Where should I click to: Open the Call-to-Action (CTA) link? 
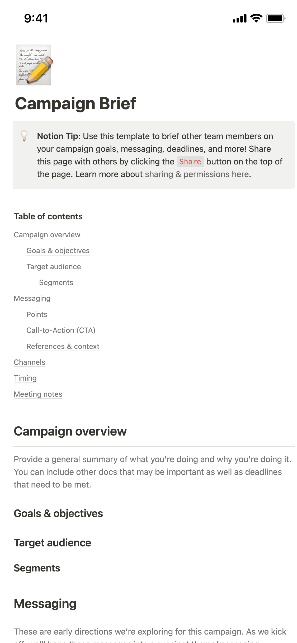pos(61,330)
